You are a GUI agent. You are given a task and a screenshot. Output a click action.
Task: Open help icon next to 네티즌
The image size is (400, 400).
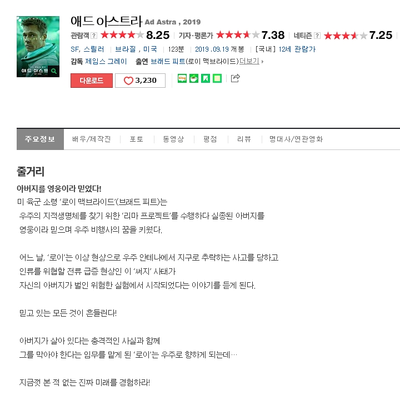click(317, 36)
